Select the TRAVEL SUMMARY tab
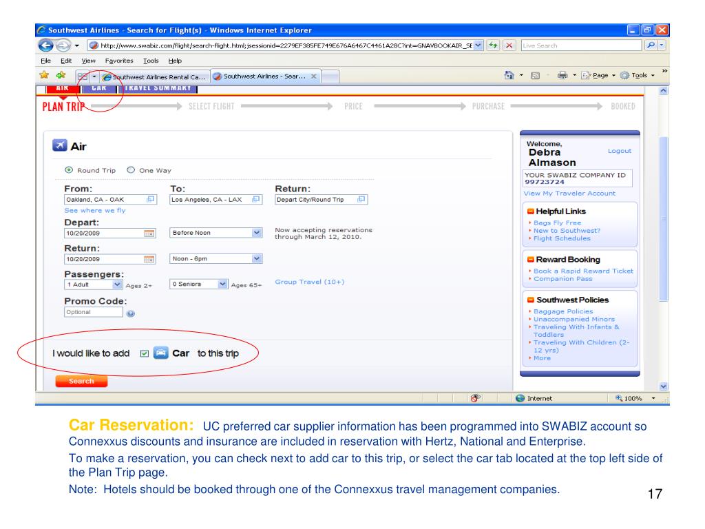The height and width of the screenshot is (529, 705). tap(158, 88)
